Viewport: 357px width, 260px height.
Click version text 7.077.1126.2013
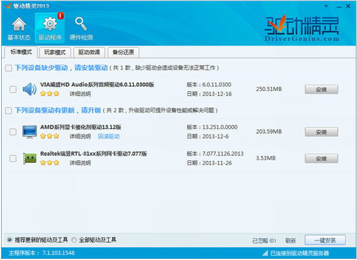pyautogui.click(x=223, y=154)
